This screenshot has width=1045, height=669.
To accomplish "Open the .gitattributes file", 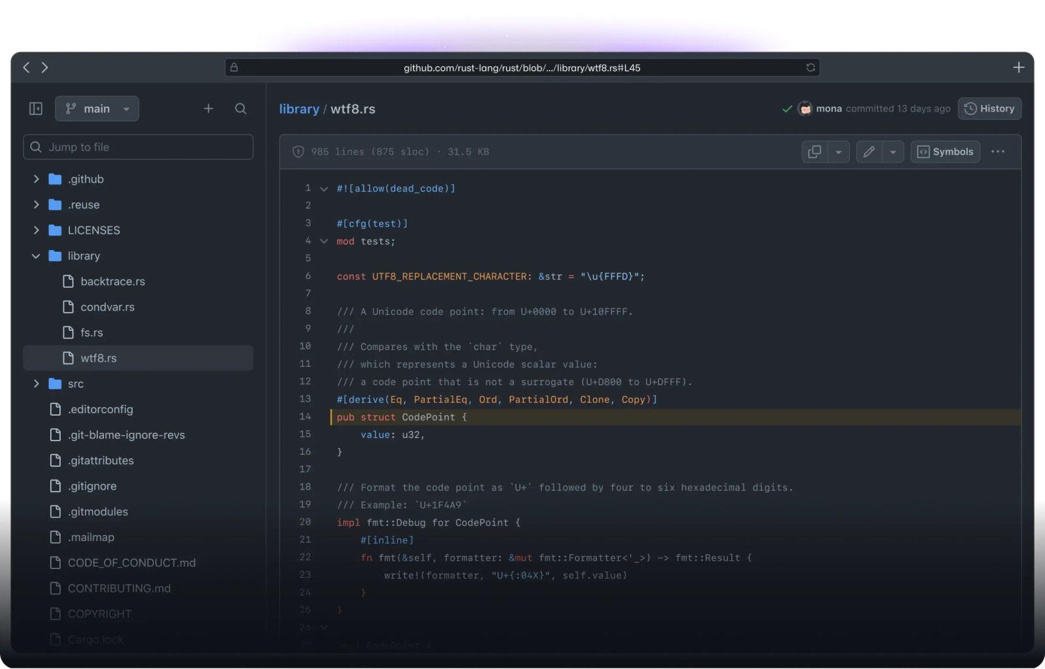I will [101, 460].
